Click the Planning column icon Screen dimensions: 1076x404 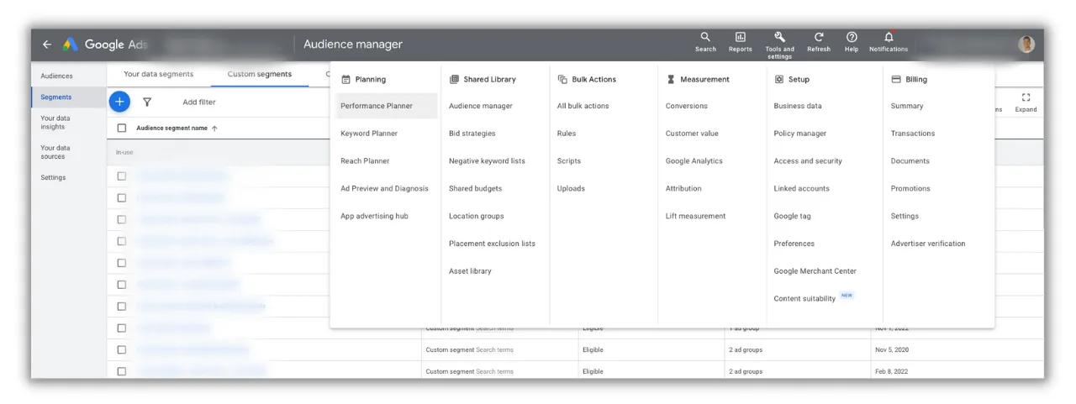345,79
